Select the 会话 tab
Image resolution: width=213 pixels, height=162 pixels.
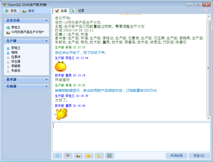pos(61,11)
